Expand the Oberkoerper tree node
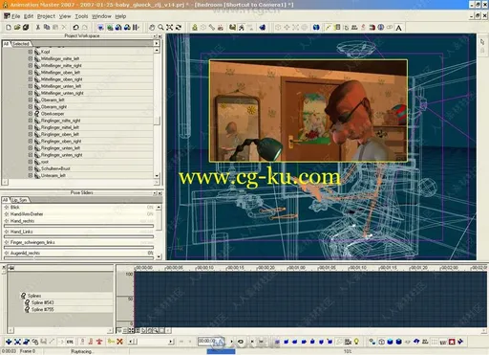Screen dimensions: 489x355 pos(31,114)
